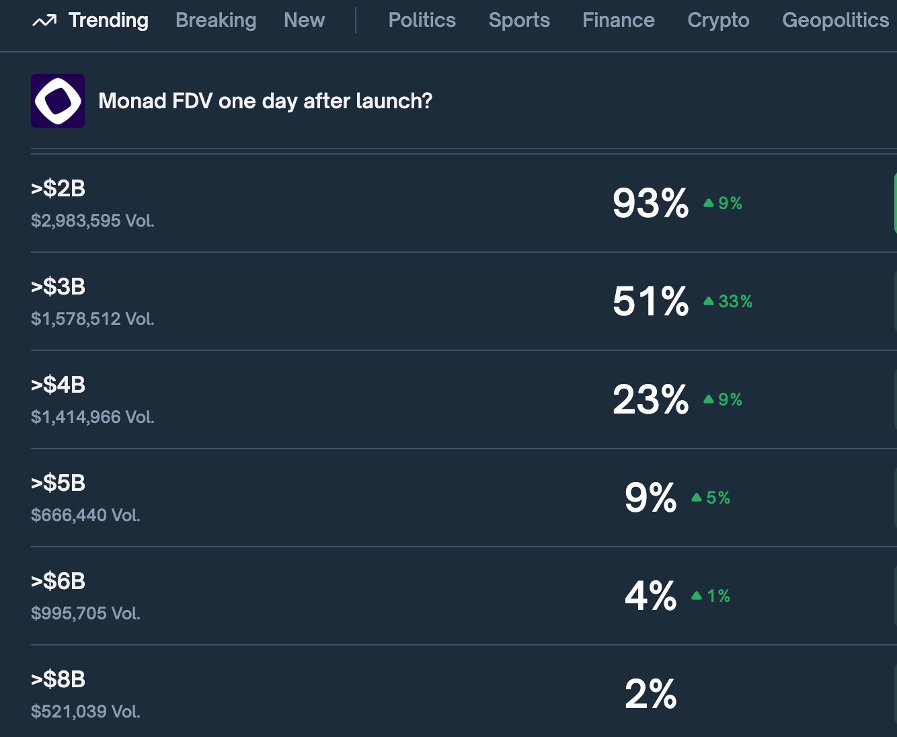Go to the Finance category
Image resolution: width=897 pixels, height=737 pixels.
point(619,20)
